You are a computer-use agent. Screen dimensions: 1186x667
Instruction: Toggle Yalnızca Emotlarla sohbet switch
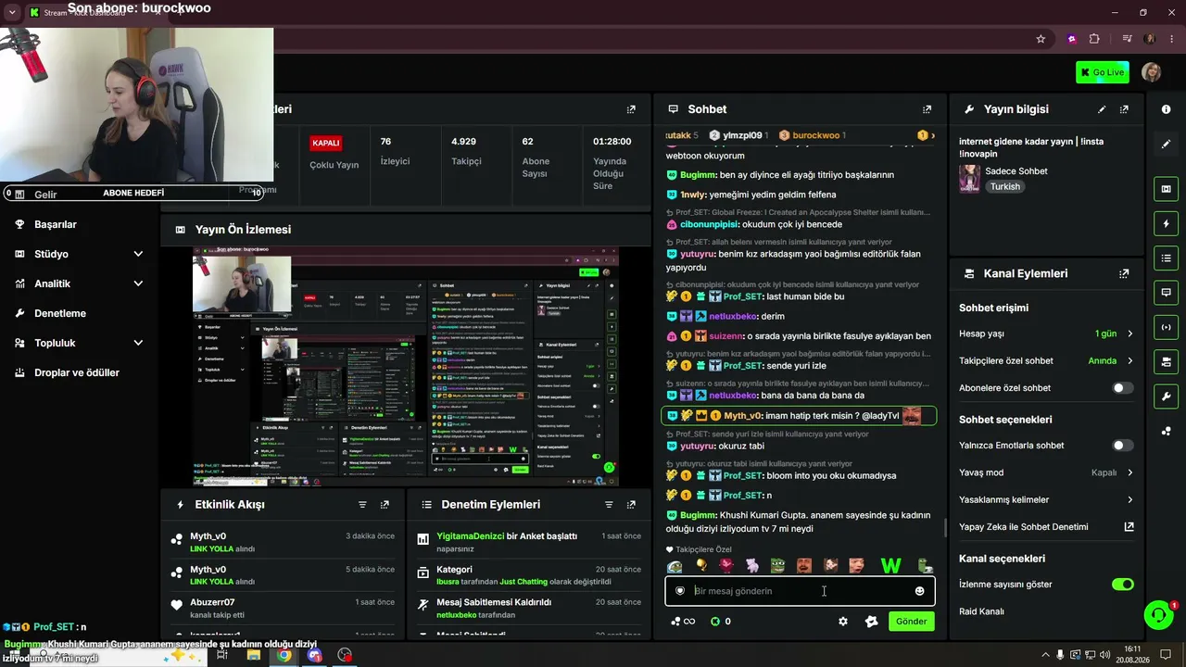pyautogui.click(x=1122, y=446)
